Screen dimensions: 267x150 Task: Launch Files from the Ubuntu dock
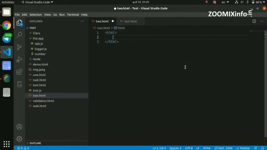pyautogui.click(x=7, y=12)
